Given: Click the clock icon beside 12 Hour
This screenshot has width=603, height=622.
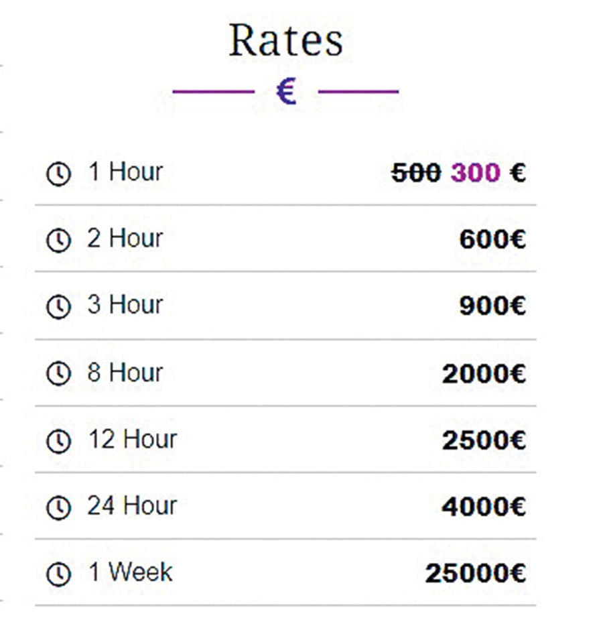Looking at the screenshot, I should coord(58,441).
